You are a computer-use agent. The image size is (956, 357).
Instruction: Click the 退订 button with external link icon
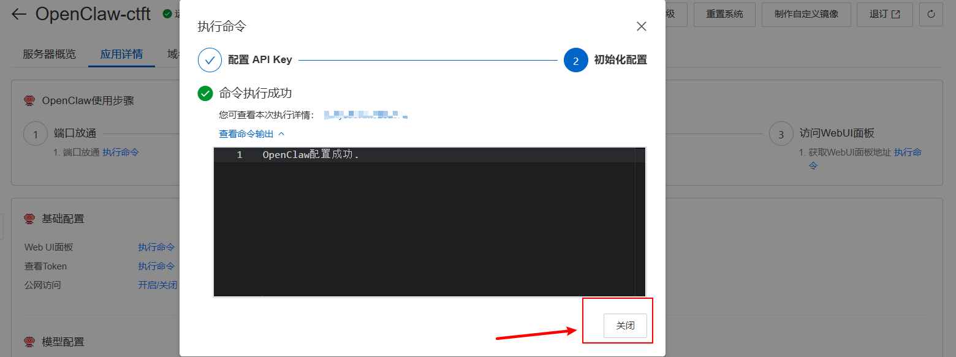(884, 14)
